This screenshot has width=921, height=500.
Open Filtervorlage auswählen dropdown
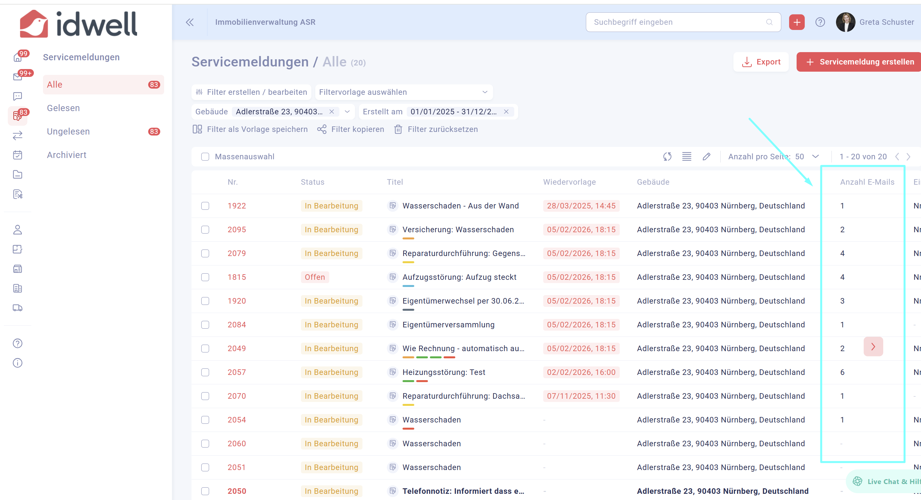(x=404, y=92)
